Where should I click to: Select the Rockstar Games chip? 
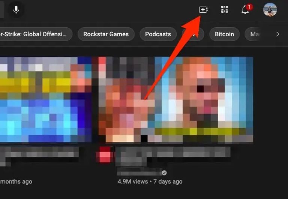coord(106,34)
